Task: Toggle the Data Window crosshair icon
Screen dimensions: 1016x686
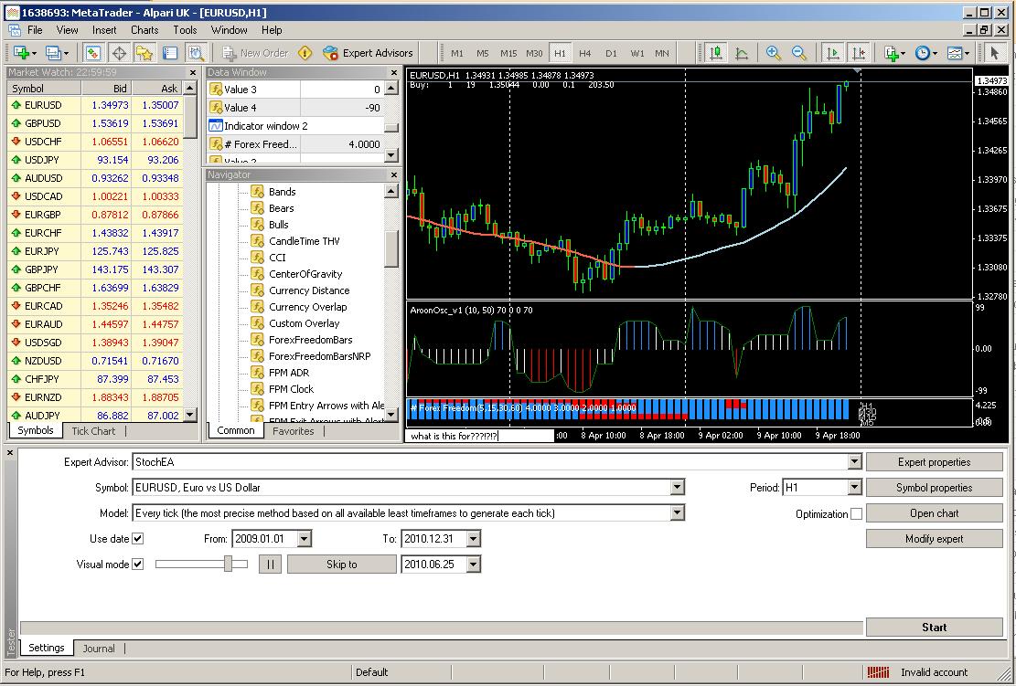Action: tap(119, 53)
